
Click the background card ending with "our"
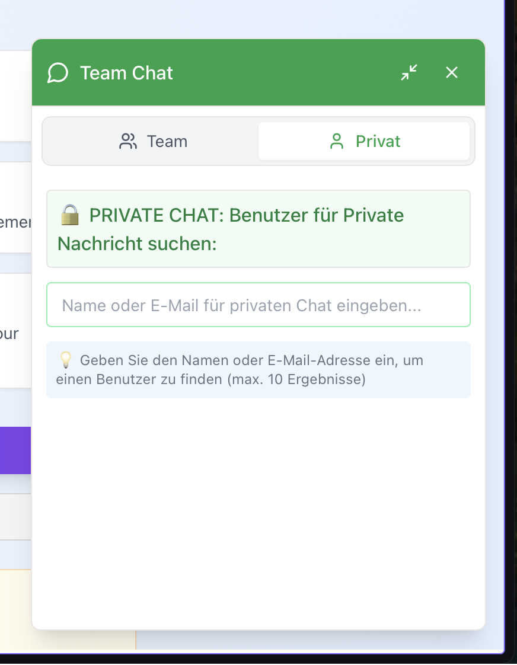(x=15, y=332)
